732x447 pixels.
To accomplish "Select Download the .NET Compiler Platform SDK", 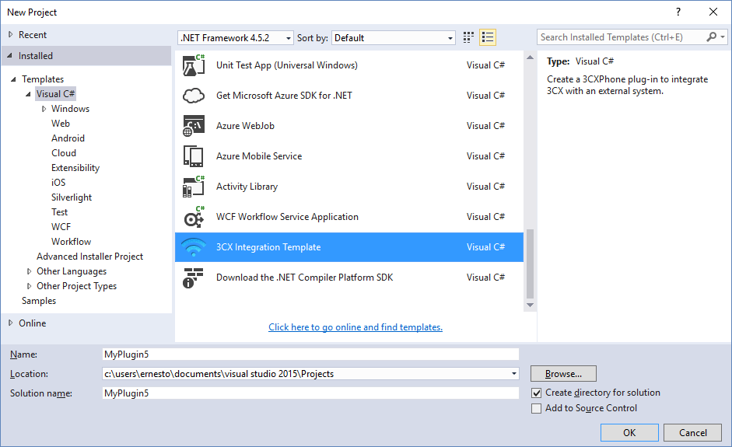I will click(x=304, y=278).
